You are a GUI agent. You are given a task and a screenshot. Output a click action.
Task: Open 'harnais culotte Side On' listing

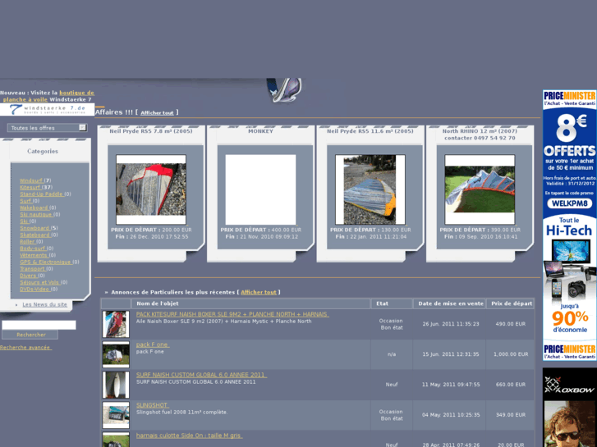(189, 436)
